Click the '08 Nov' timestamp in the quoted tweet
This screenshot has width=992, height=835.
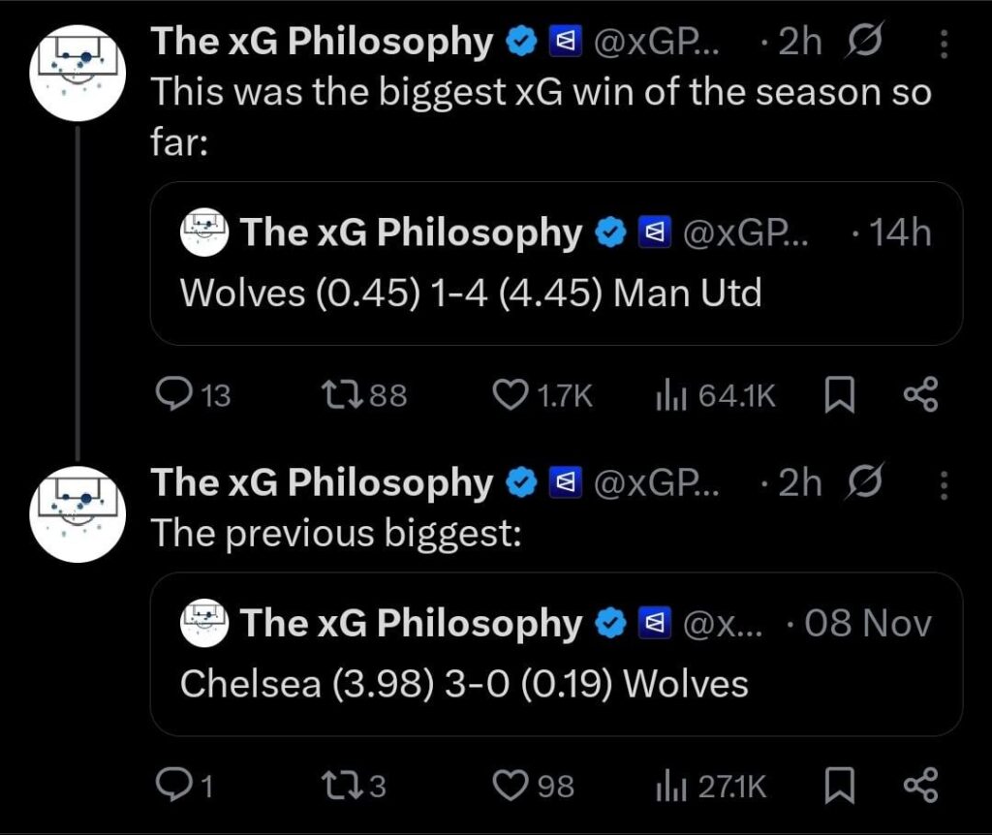pos(868,624)
